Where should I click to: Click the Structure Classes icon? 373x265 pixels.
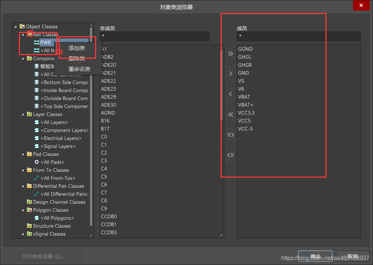tap(29, 226)
